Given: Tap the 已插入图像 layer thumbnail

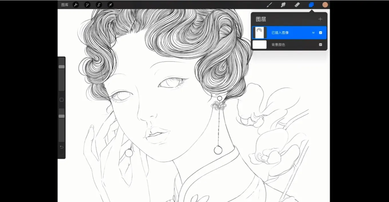Looking at the screenshot, I should (x=259, y=32).
